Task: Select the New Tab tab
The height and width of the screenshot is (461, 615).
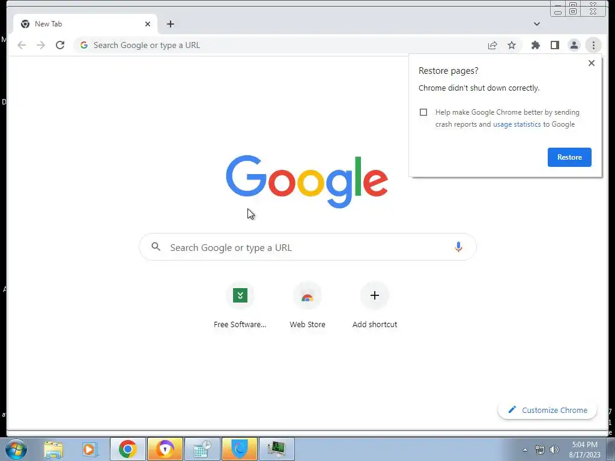Action: (x=85, y=24)
